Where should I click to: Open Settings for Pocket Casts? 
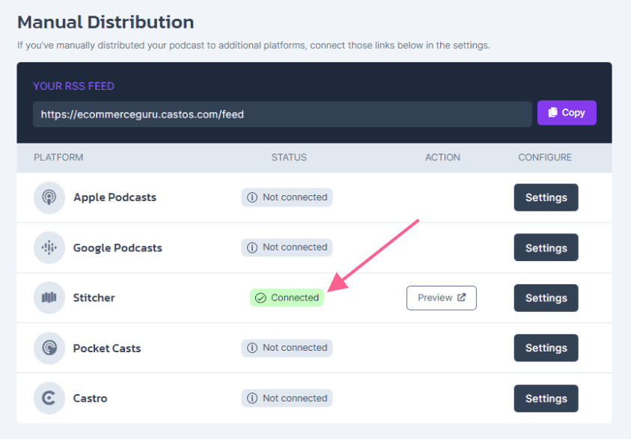(x=546, y=348)
